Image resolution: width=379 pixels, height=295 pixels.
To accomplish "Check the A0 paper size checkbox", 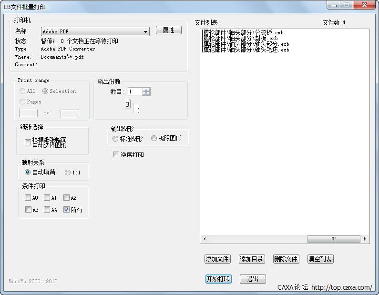I will click(x=28, y=198).
